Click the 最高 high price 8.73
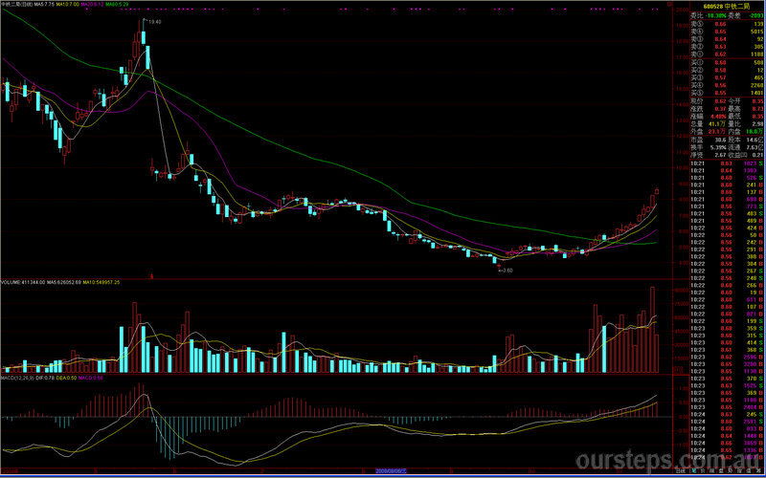The height and width of the screenshot is (478, 766). (757, 109)
